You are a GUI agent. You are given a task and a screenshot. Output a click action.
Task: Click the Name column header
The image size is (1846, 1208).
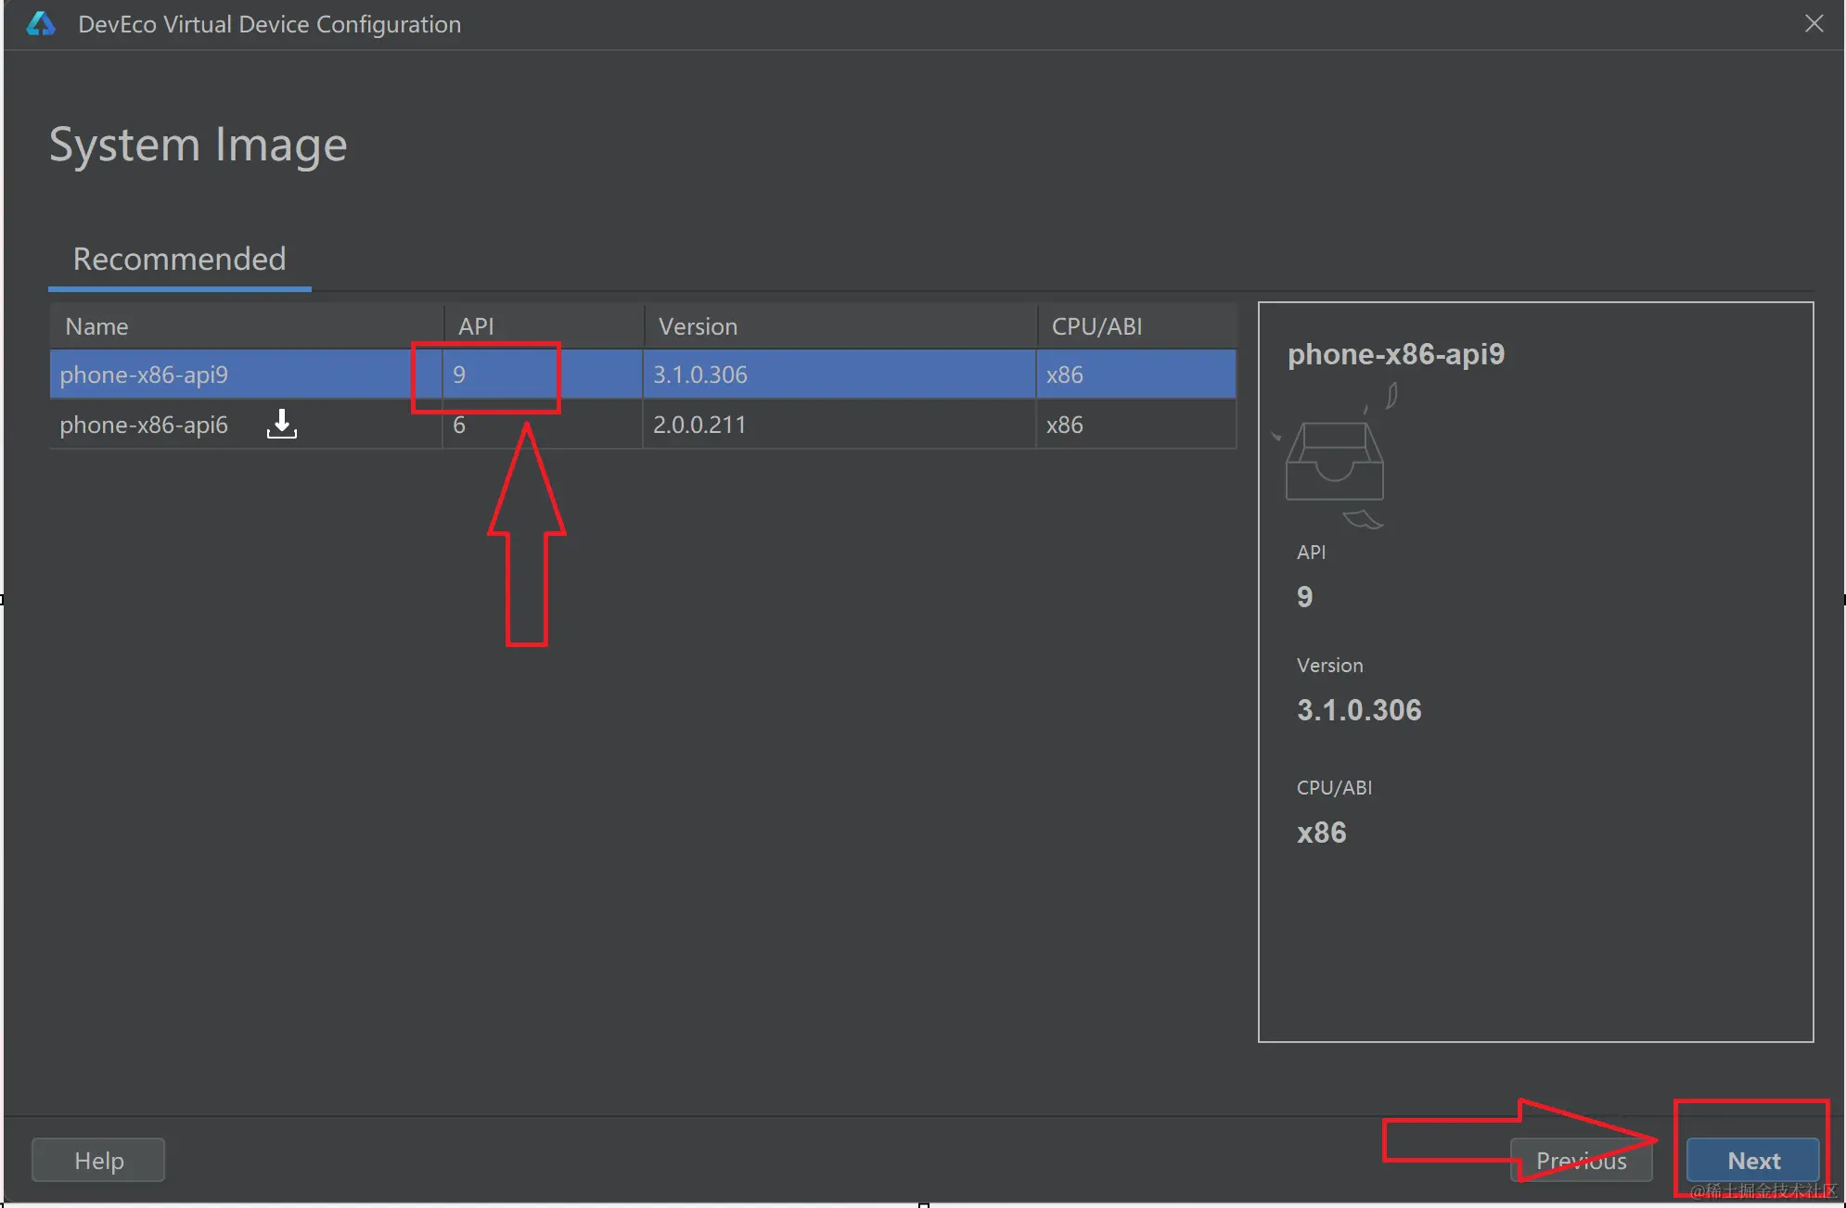tap(96, 325)
